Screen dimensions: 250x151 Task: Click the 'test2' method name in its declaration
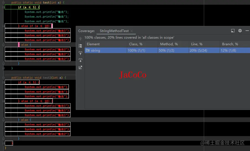47,78
